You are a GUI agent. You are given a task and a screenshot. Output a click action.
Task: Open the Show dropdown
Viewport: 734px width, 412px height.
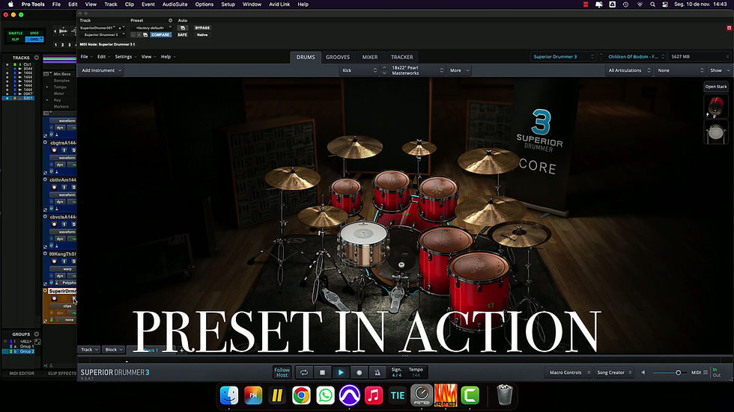pos(719,70)
